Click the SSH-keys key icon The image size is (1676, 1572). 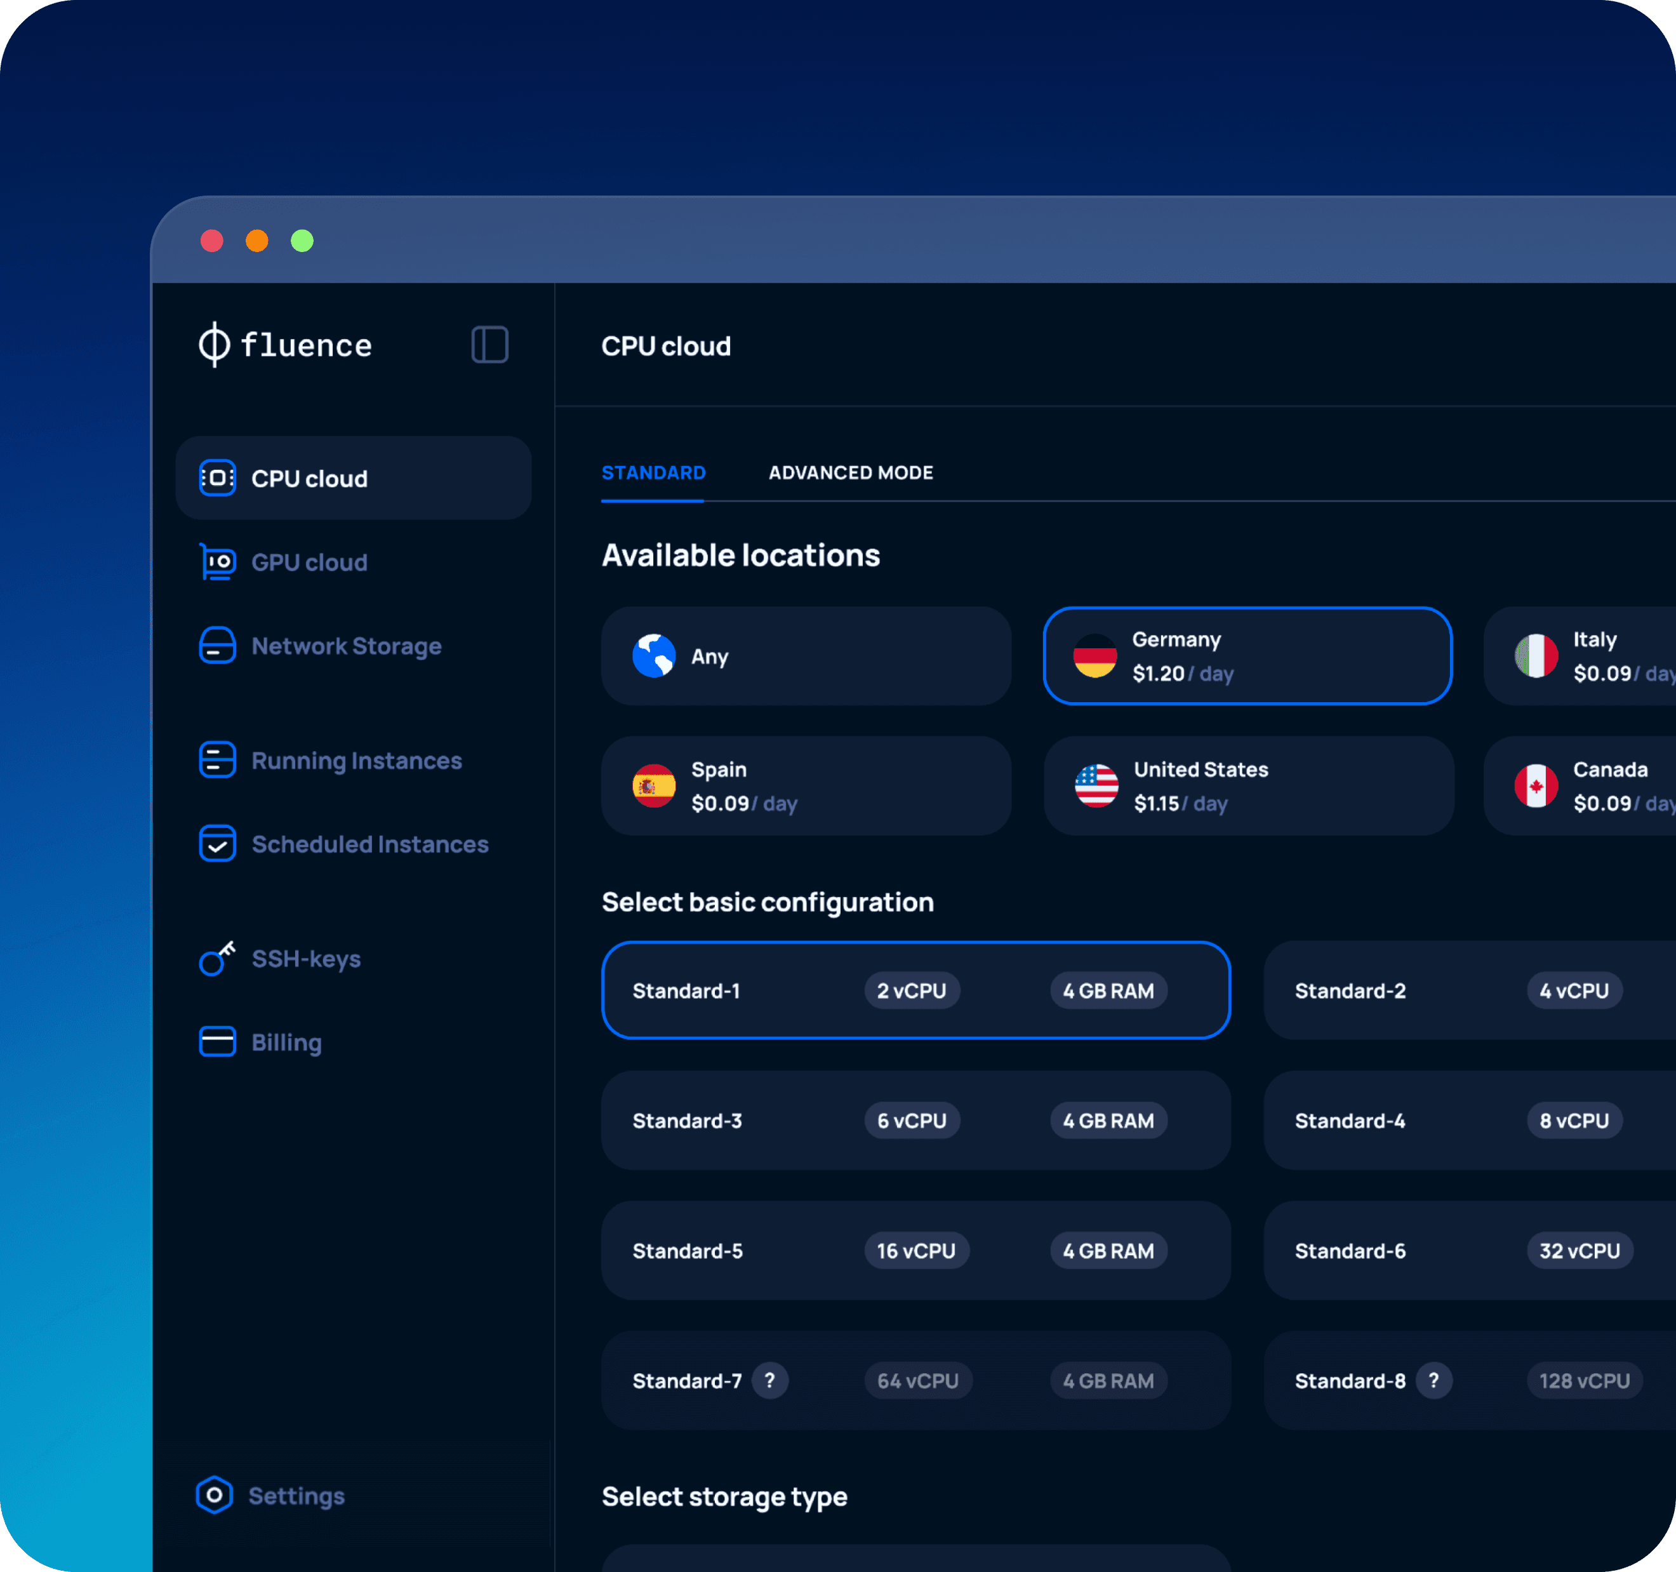coord(218,958)
